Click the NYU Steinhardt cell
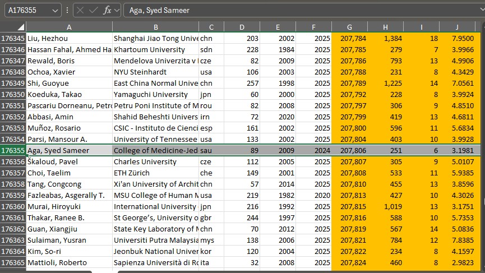The height and width of the screenshot is (273, 485). tap(155, 72)
